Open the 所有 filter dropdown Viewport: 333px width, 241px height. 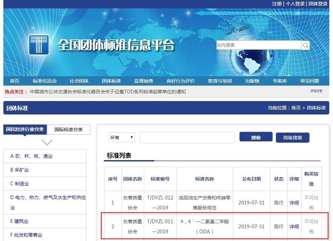click(122, 137)
